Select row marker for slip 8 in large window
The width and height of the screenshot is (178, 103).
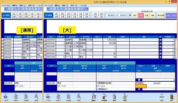pyautogui.click(x=45, y=50)
